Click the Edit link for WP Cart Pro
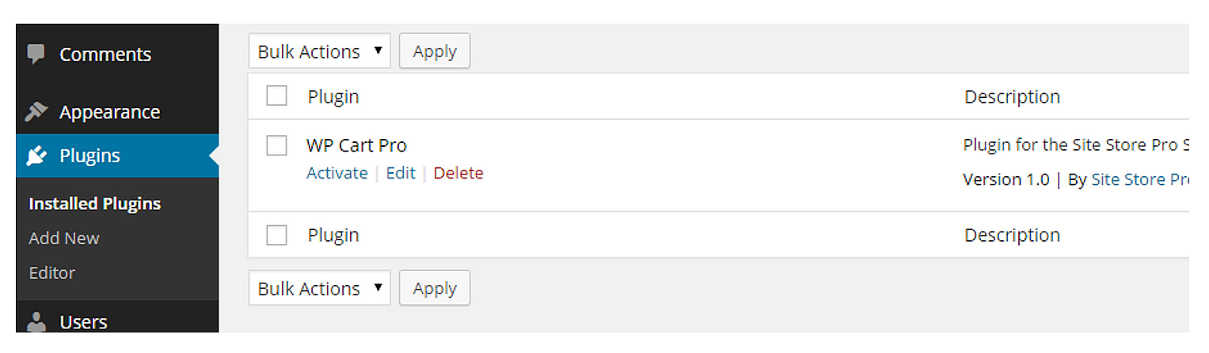 point(401,173)
